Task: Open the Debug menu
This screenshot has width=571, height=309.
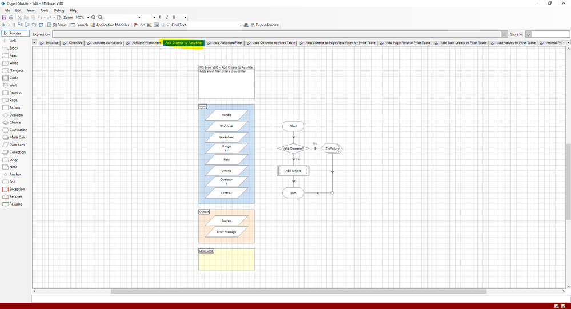Action: coord(59,10)
